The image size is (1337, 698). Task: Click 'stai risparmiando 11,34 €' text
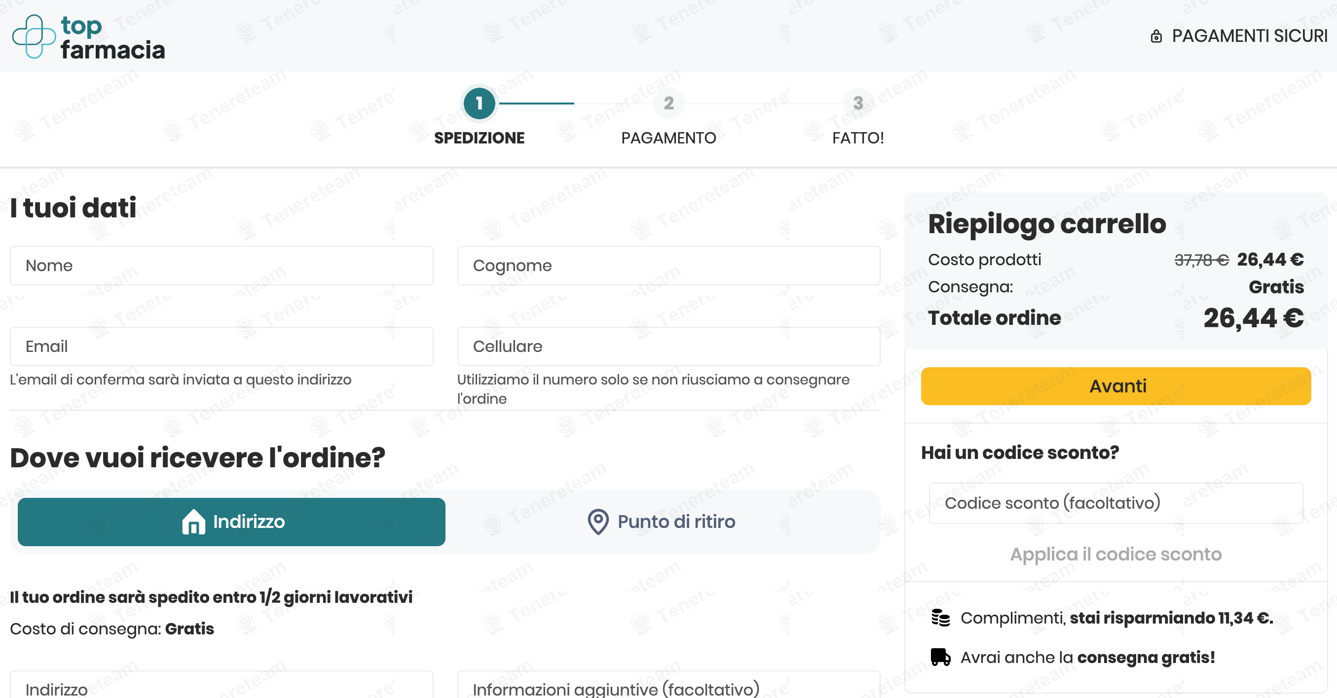click(x=1171, y=618)
